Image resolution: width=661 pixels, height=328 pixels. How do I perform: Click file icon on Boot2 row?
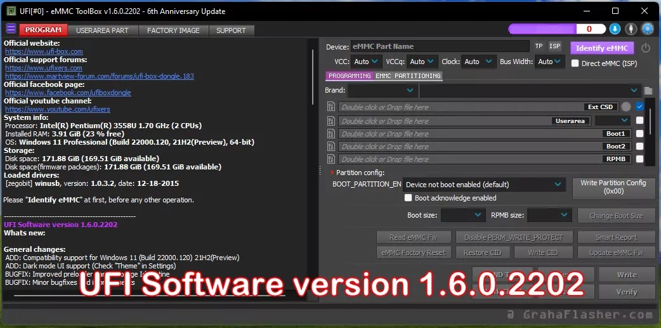pos(331,147)
